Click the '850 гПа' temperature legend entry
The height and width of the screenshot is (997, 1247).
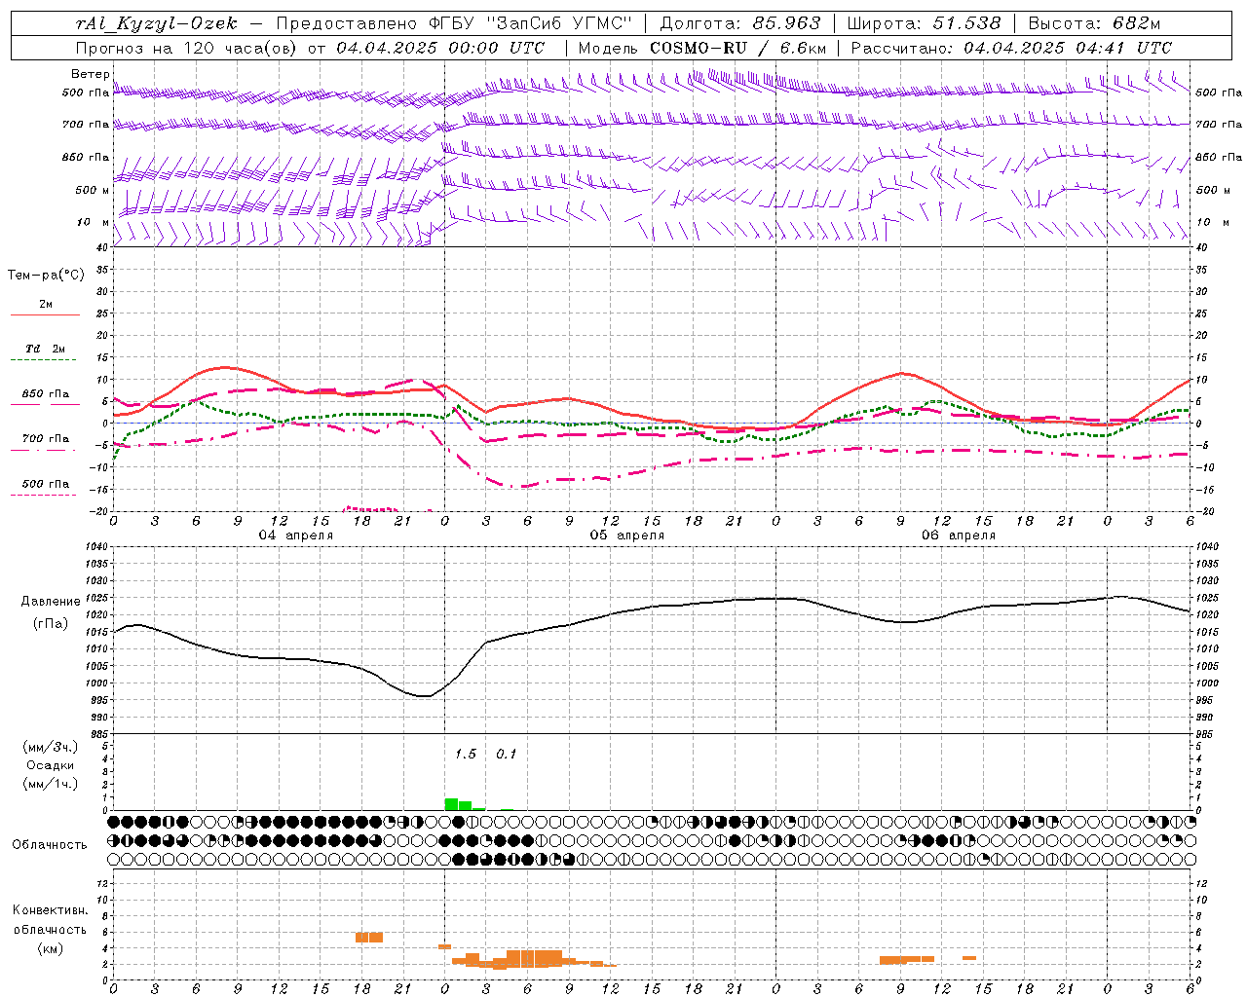click(x=46, y=394)
